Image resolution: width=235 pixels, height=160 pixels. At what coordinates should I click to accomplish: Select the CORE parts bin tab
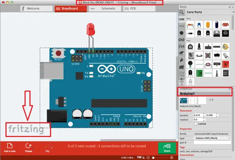[181, 19]
